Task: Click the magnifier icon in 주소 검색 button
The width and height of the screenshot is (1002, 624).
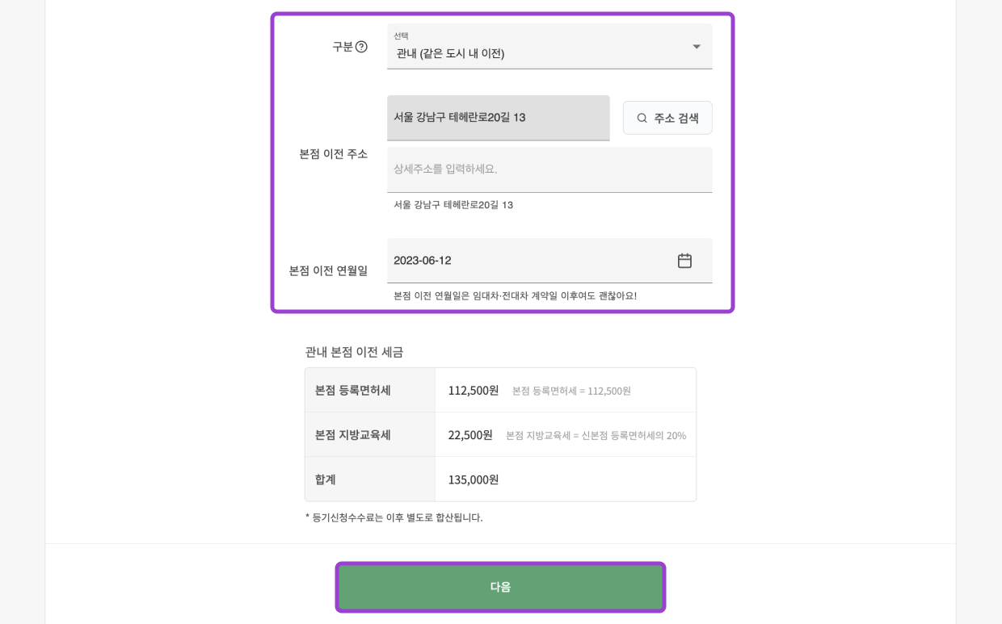Action: point(641,117)
